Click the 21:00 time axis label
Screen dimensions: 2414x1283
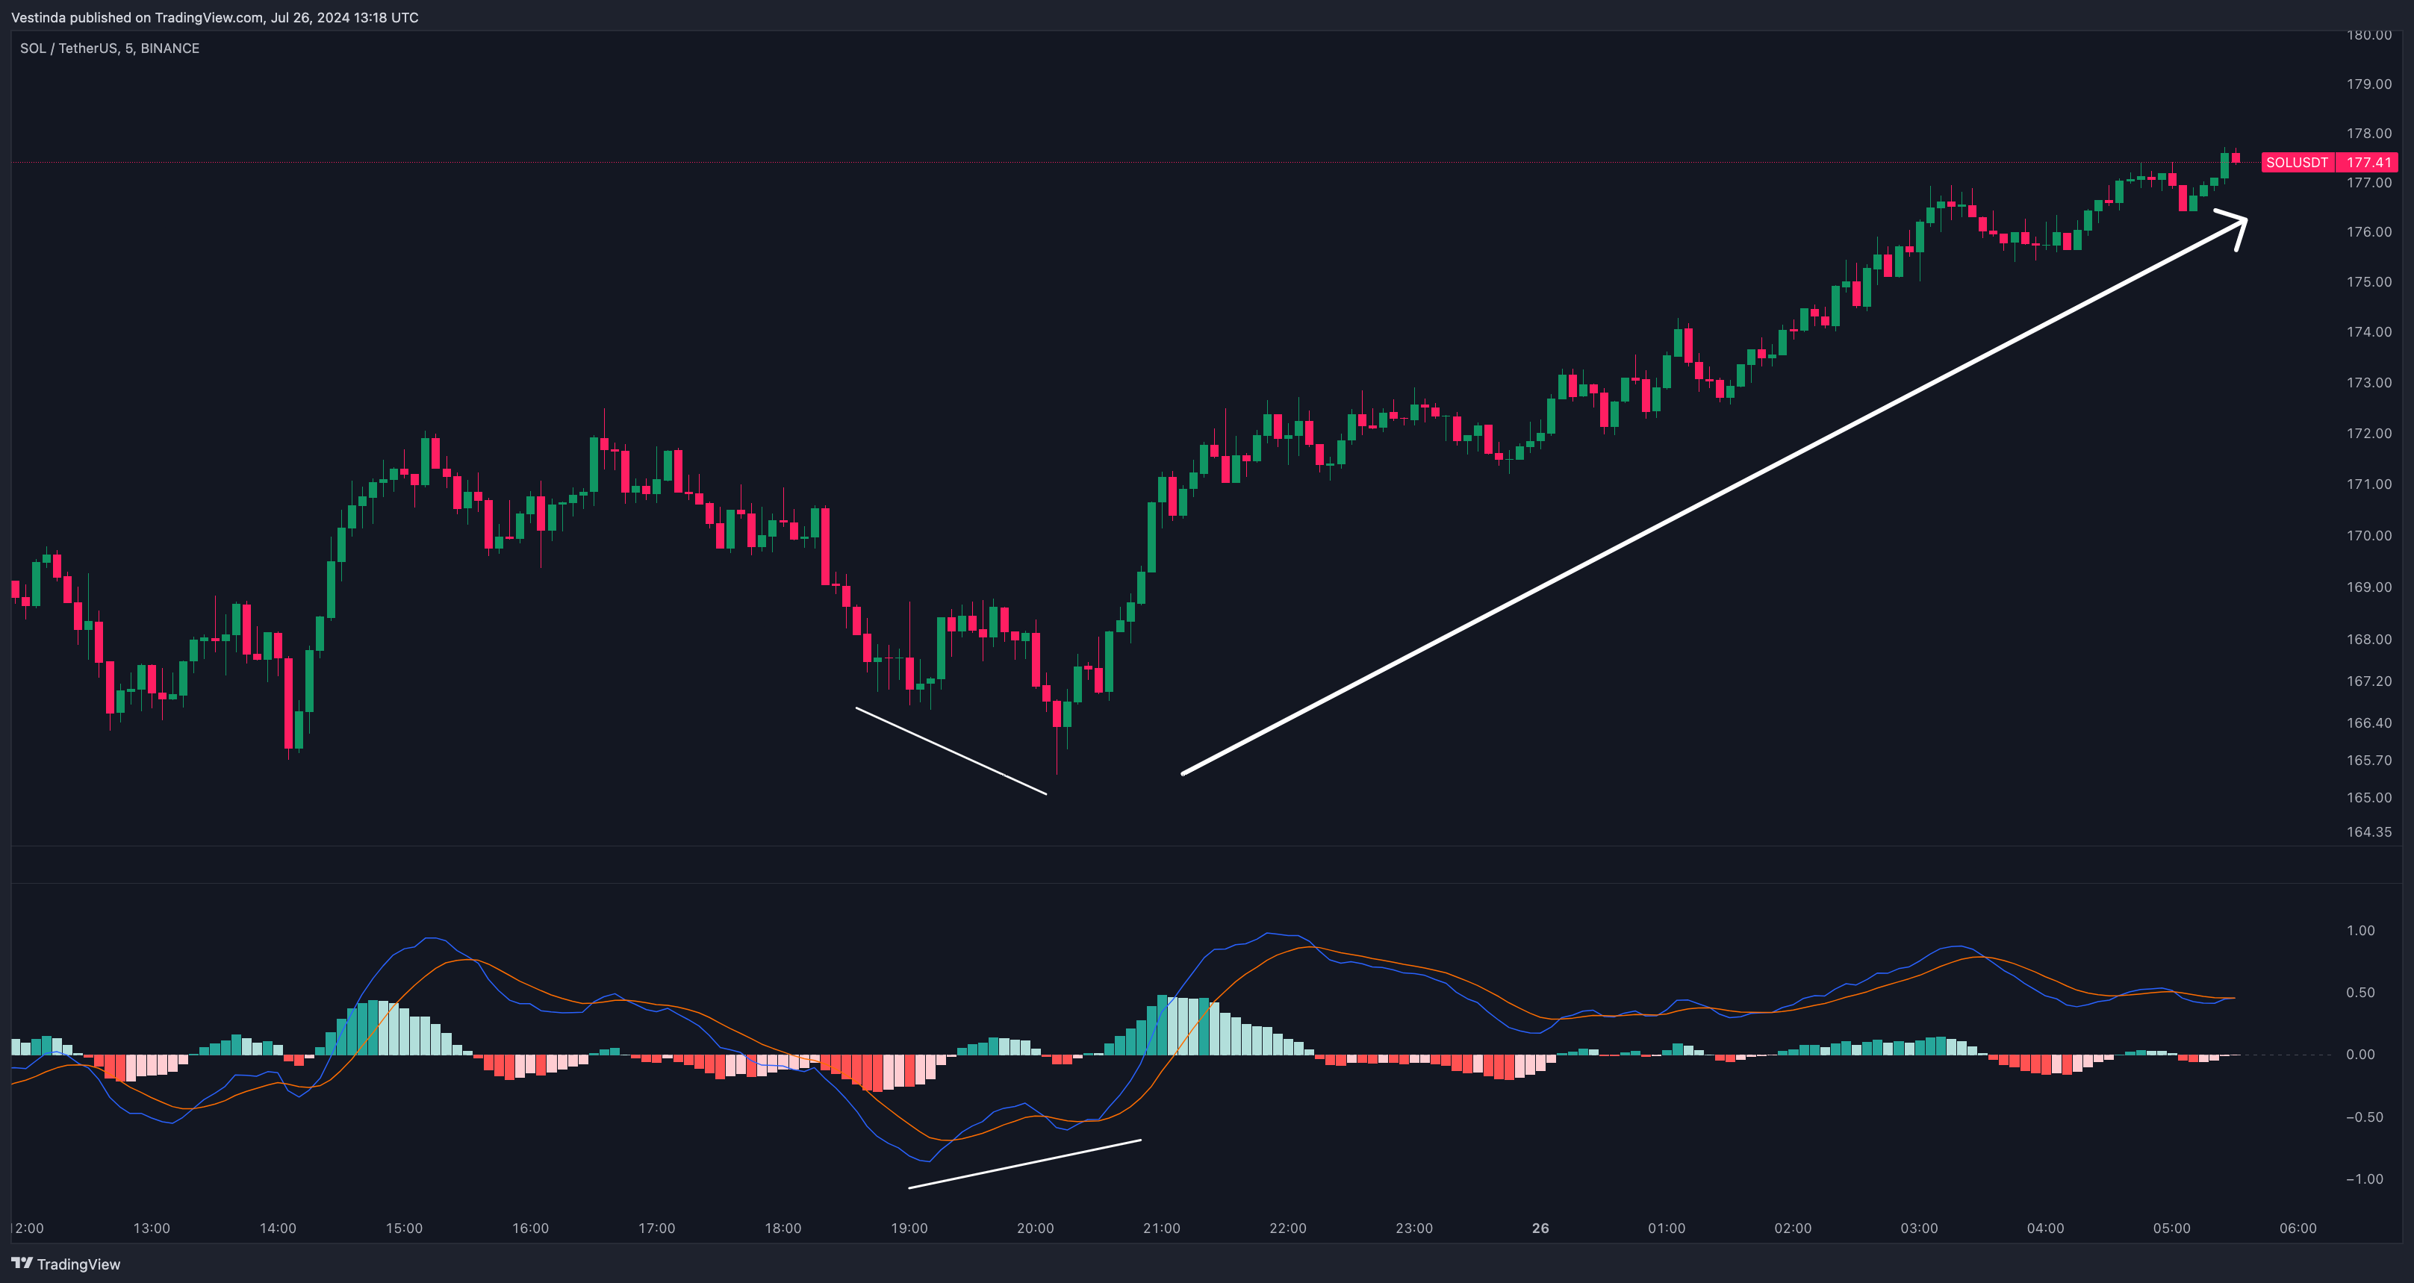pyautogui.click(x=1161, y=1228)
